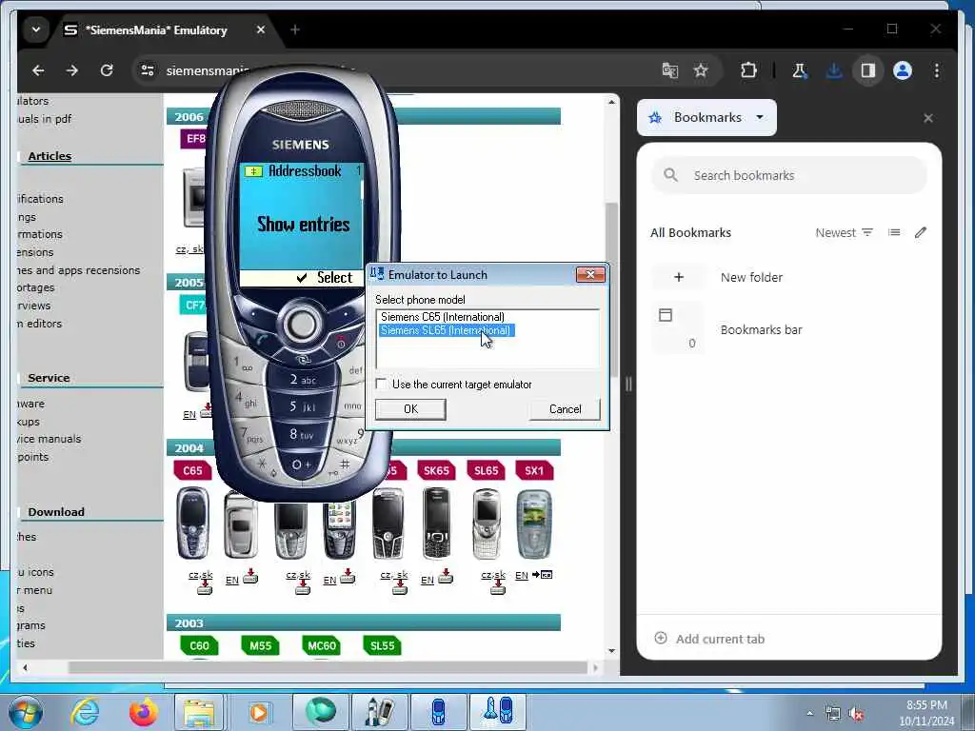
Task: Click the M55 model badge
Action: [x=261, y=646]
